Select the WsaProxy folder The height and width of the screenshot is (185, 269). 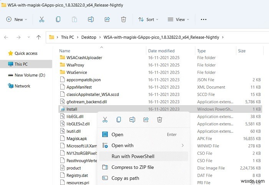[75, 65]
